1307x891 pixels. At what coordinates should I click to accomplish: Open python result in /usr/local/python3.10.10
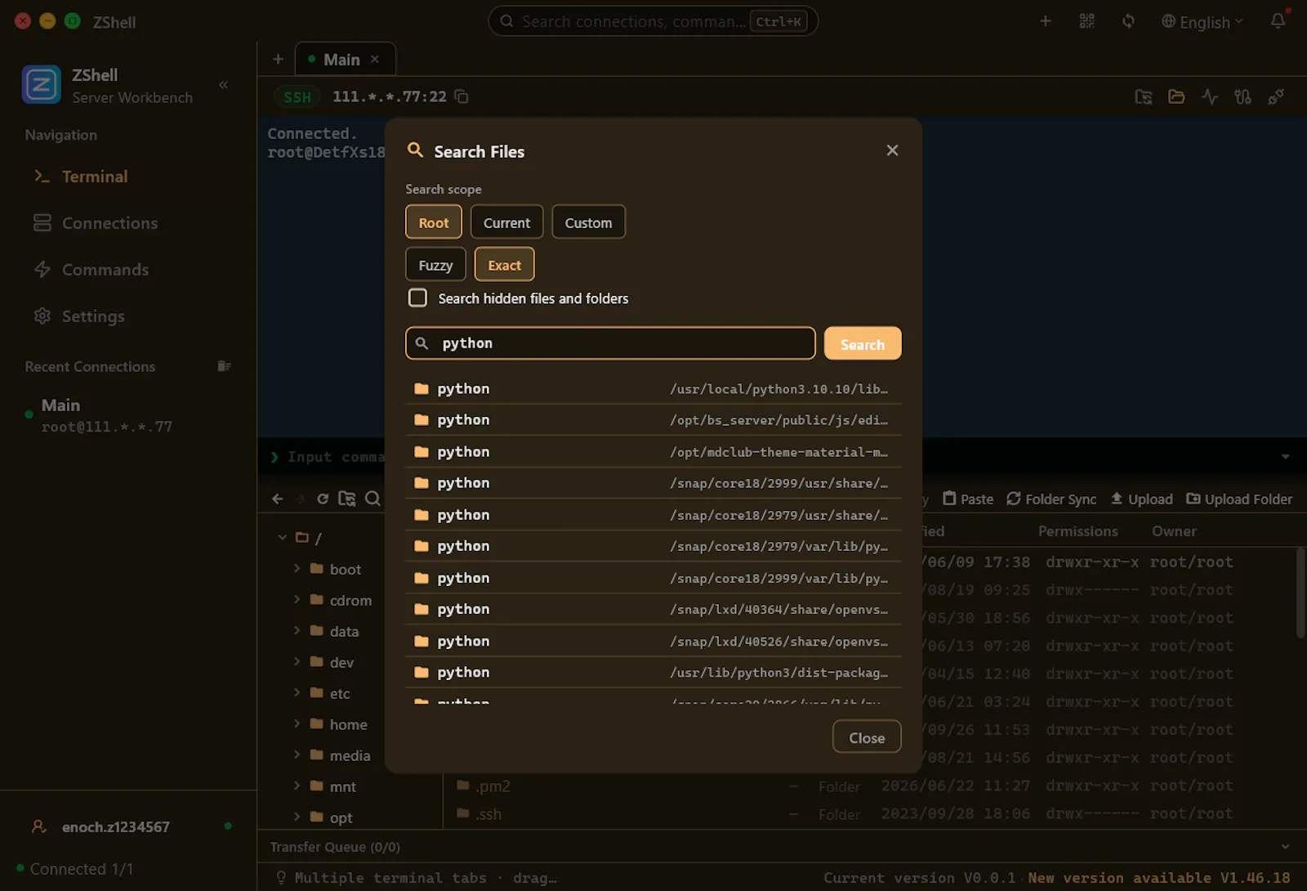653,388
